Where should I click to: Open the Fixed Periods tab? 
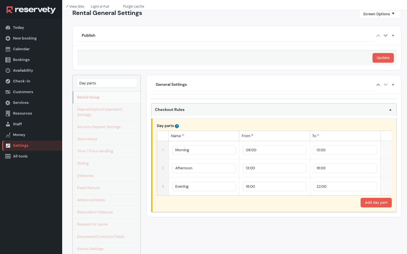point(107,188)
